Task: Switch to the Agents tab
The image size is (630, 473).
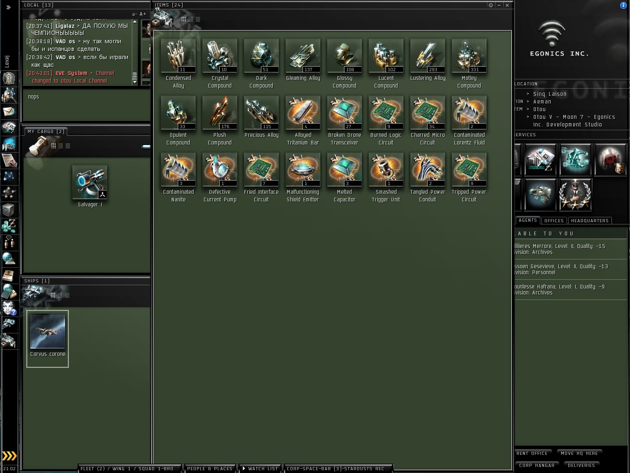Action: [528, 220]
